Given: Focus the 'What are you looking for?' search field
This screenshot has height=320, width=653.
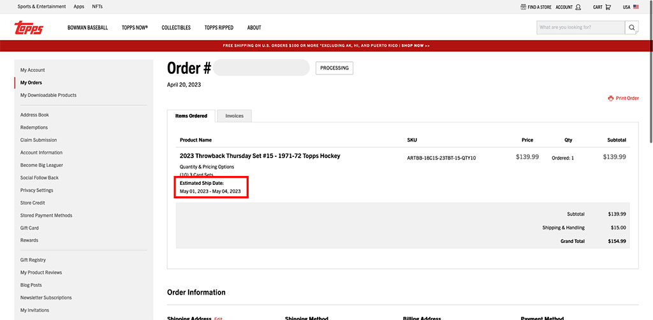Looking at the screenshot, I should click(581, 27).
